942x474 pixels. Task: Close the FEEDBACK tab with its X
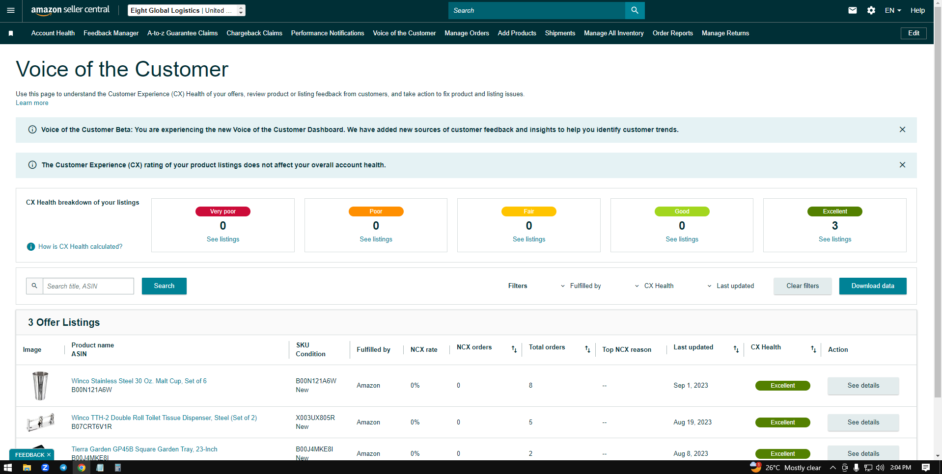pyautogui.click(x=49, y=455)
